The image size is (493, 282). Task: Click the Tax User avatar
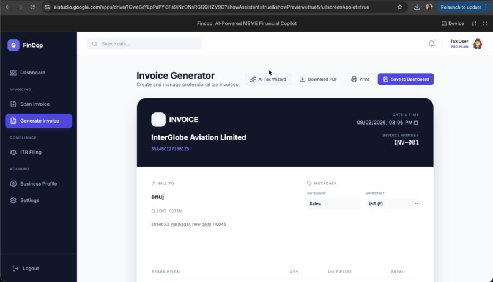(478, 43)
